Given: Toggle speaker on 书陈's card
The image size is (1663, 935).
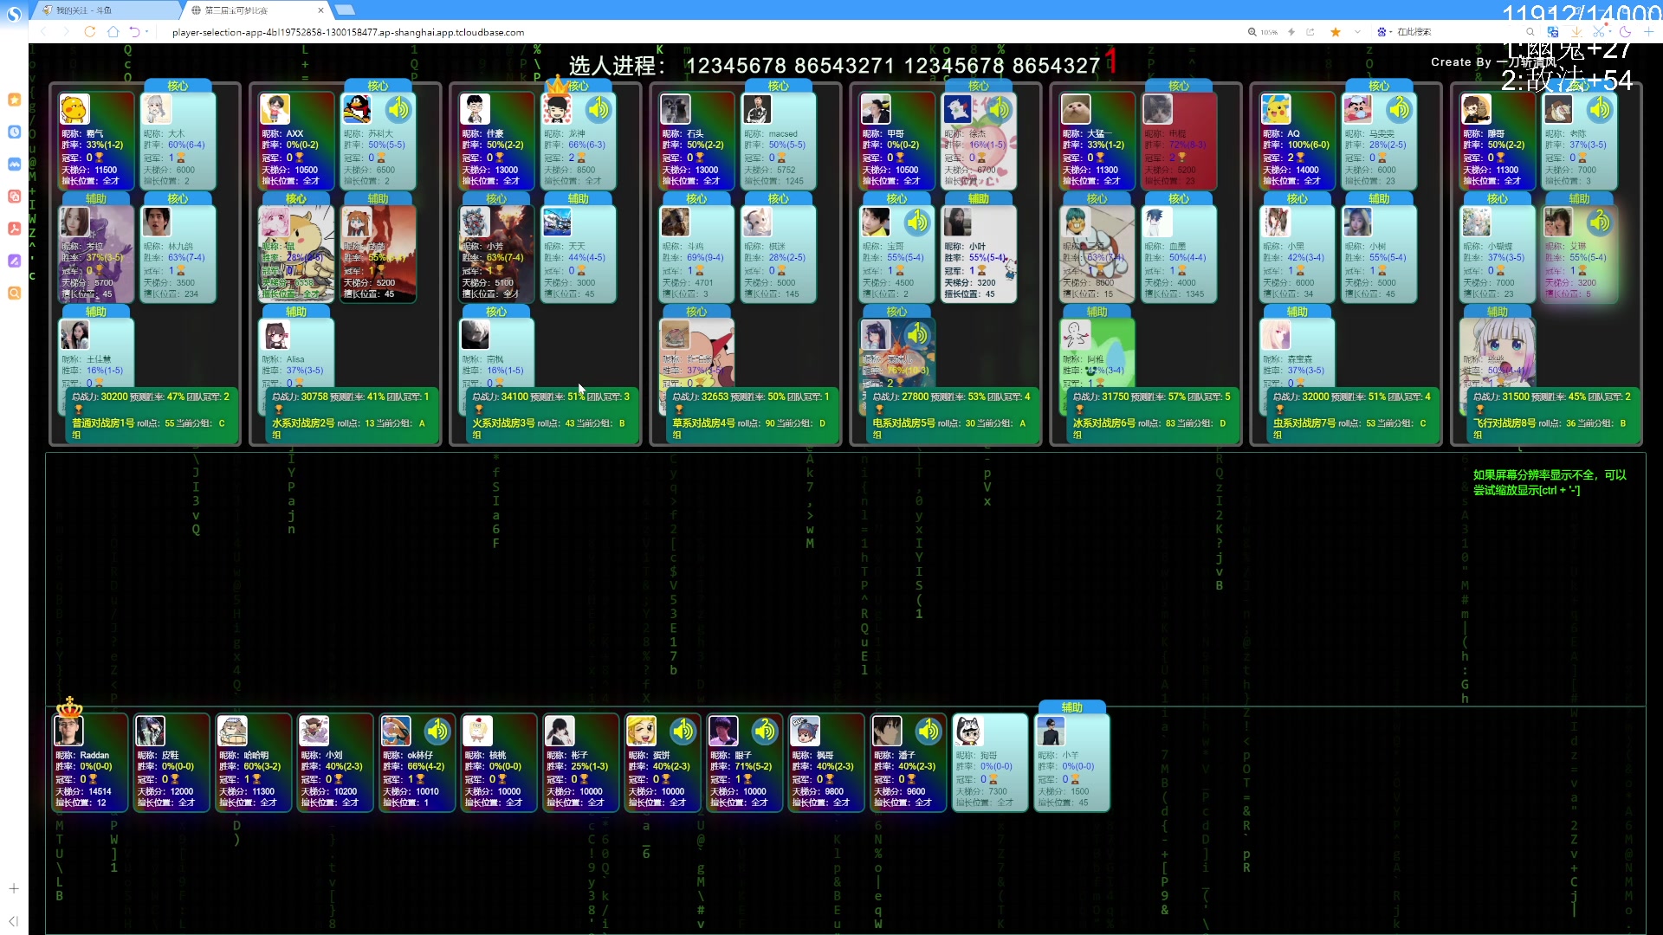Looking at the screenshot, I should click(x=1599, y=109).
